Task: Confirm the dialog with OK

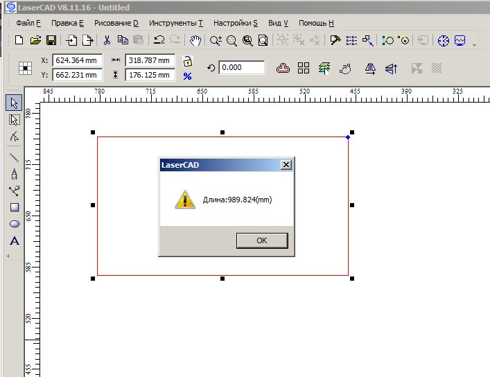Action: pos(262,240)
